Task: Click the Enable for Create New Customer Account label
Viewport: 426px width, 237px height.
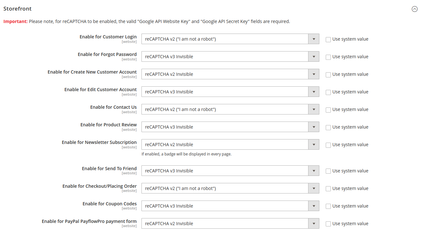Action: tap(92, 72)
